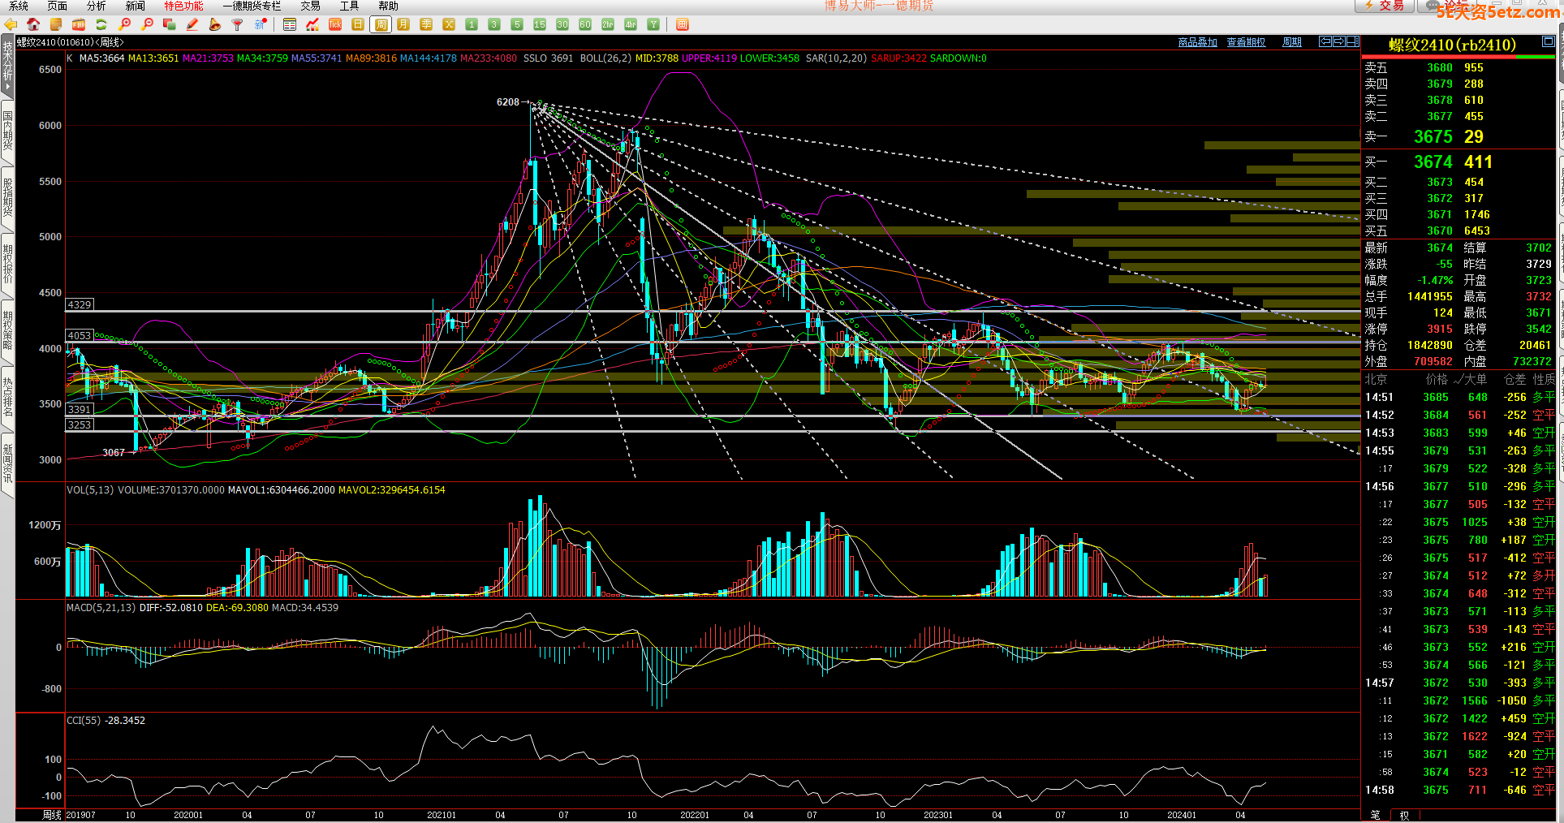This screenshot has height=823, width=1564.
Task: Open the 帮助 menu
Action: pos(388,6)
